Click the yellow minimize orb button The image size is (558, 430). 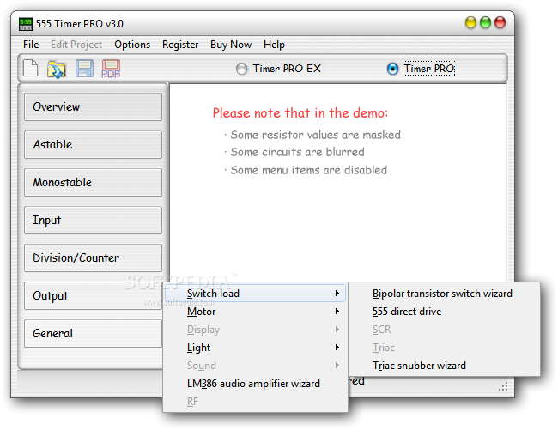pyautogui.click(x=470, y=23)
